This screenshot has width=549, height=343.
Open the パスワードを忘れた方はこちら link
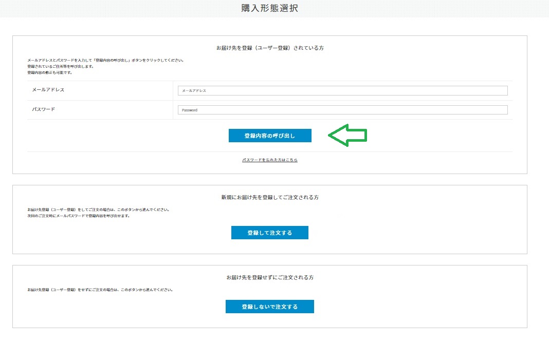coord(270,160)
